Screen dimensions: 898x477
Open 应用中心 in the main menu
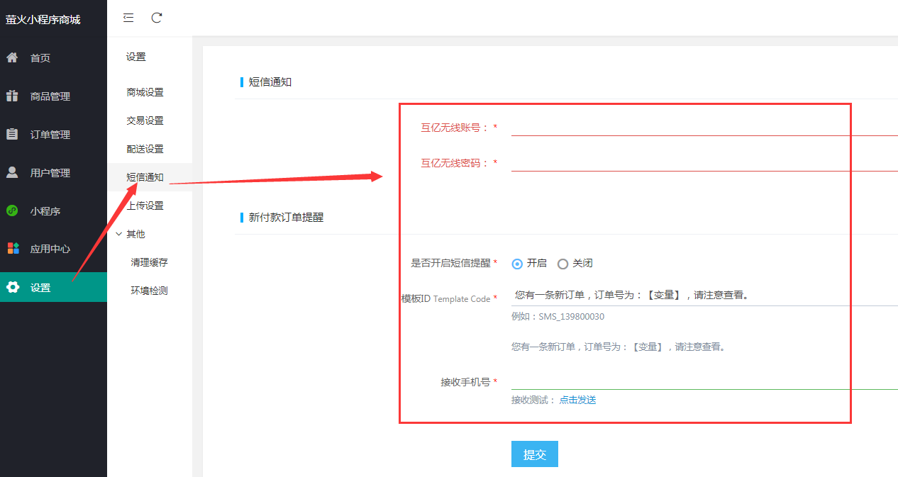pyautogui.click(x=53, y=249)
